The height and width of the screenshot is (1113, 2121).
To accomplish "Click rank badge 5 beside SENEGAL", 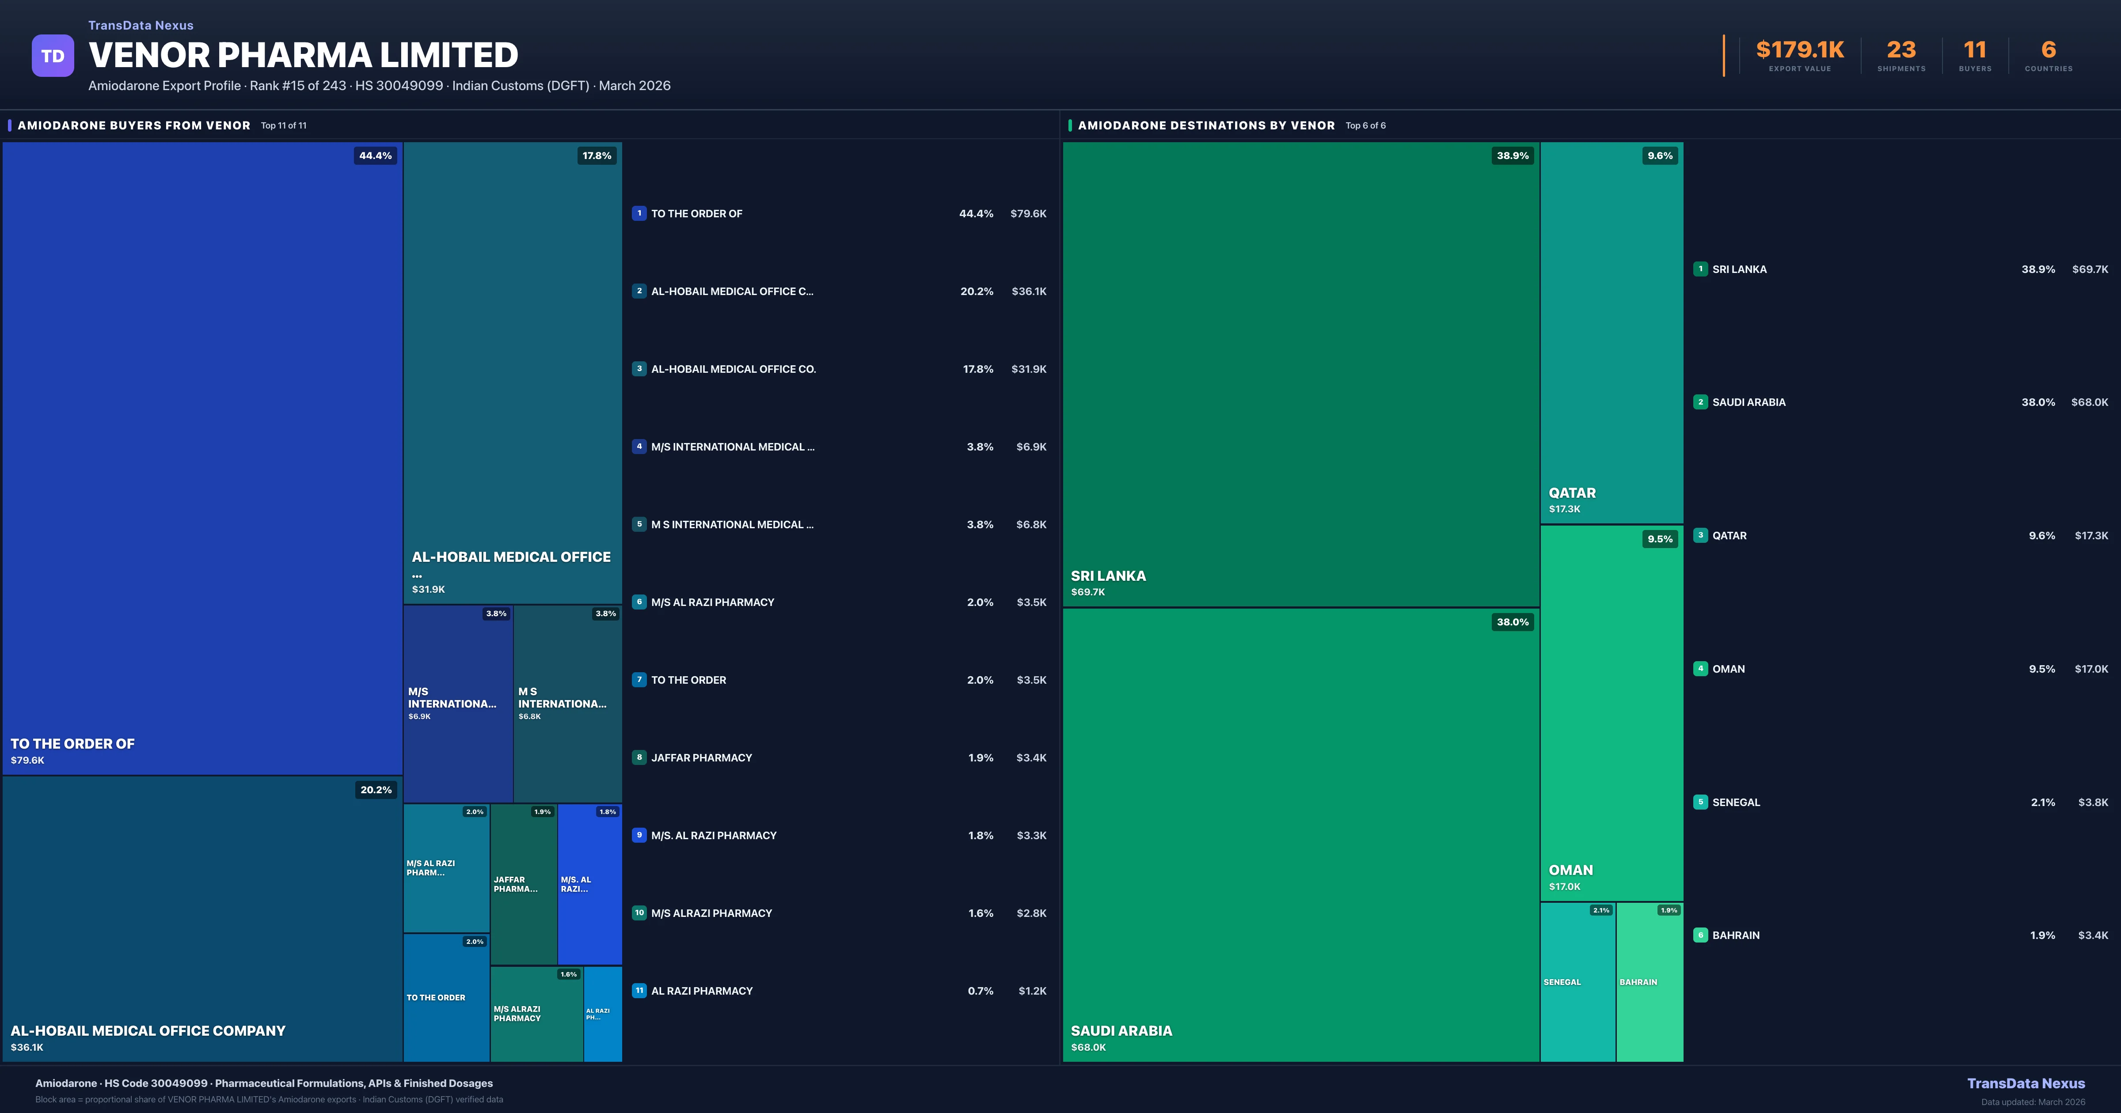I will click(1700, 802).
